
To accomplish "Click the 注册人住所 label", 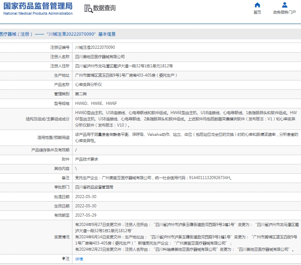I will click(x=60, y=66).
